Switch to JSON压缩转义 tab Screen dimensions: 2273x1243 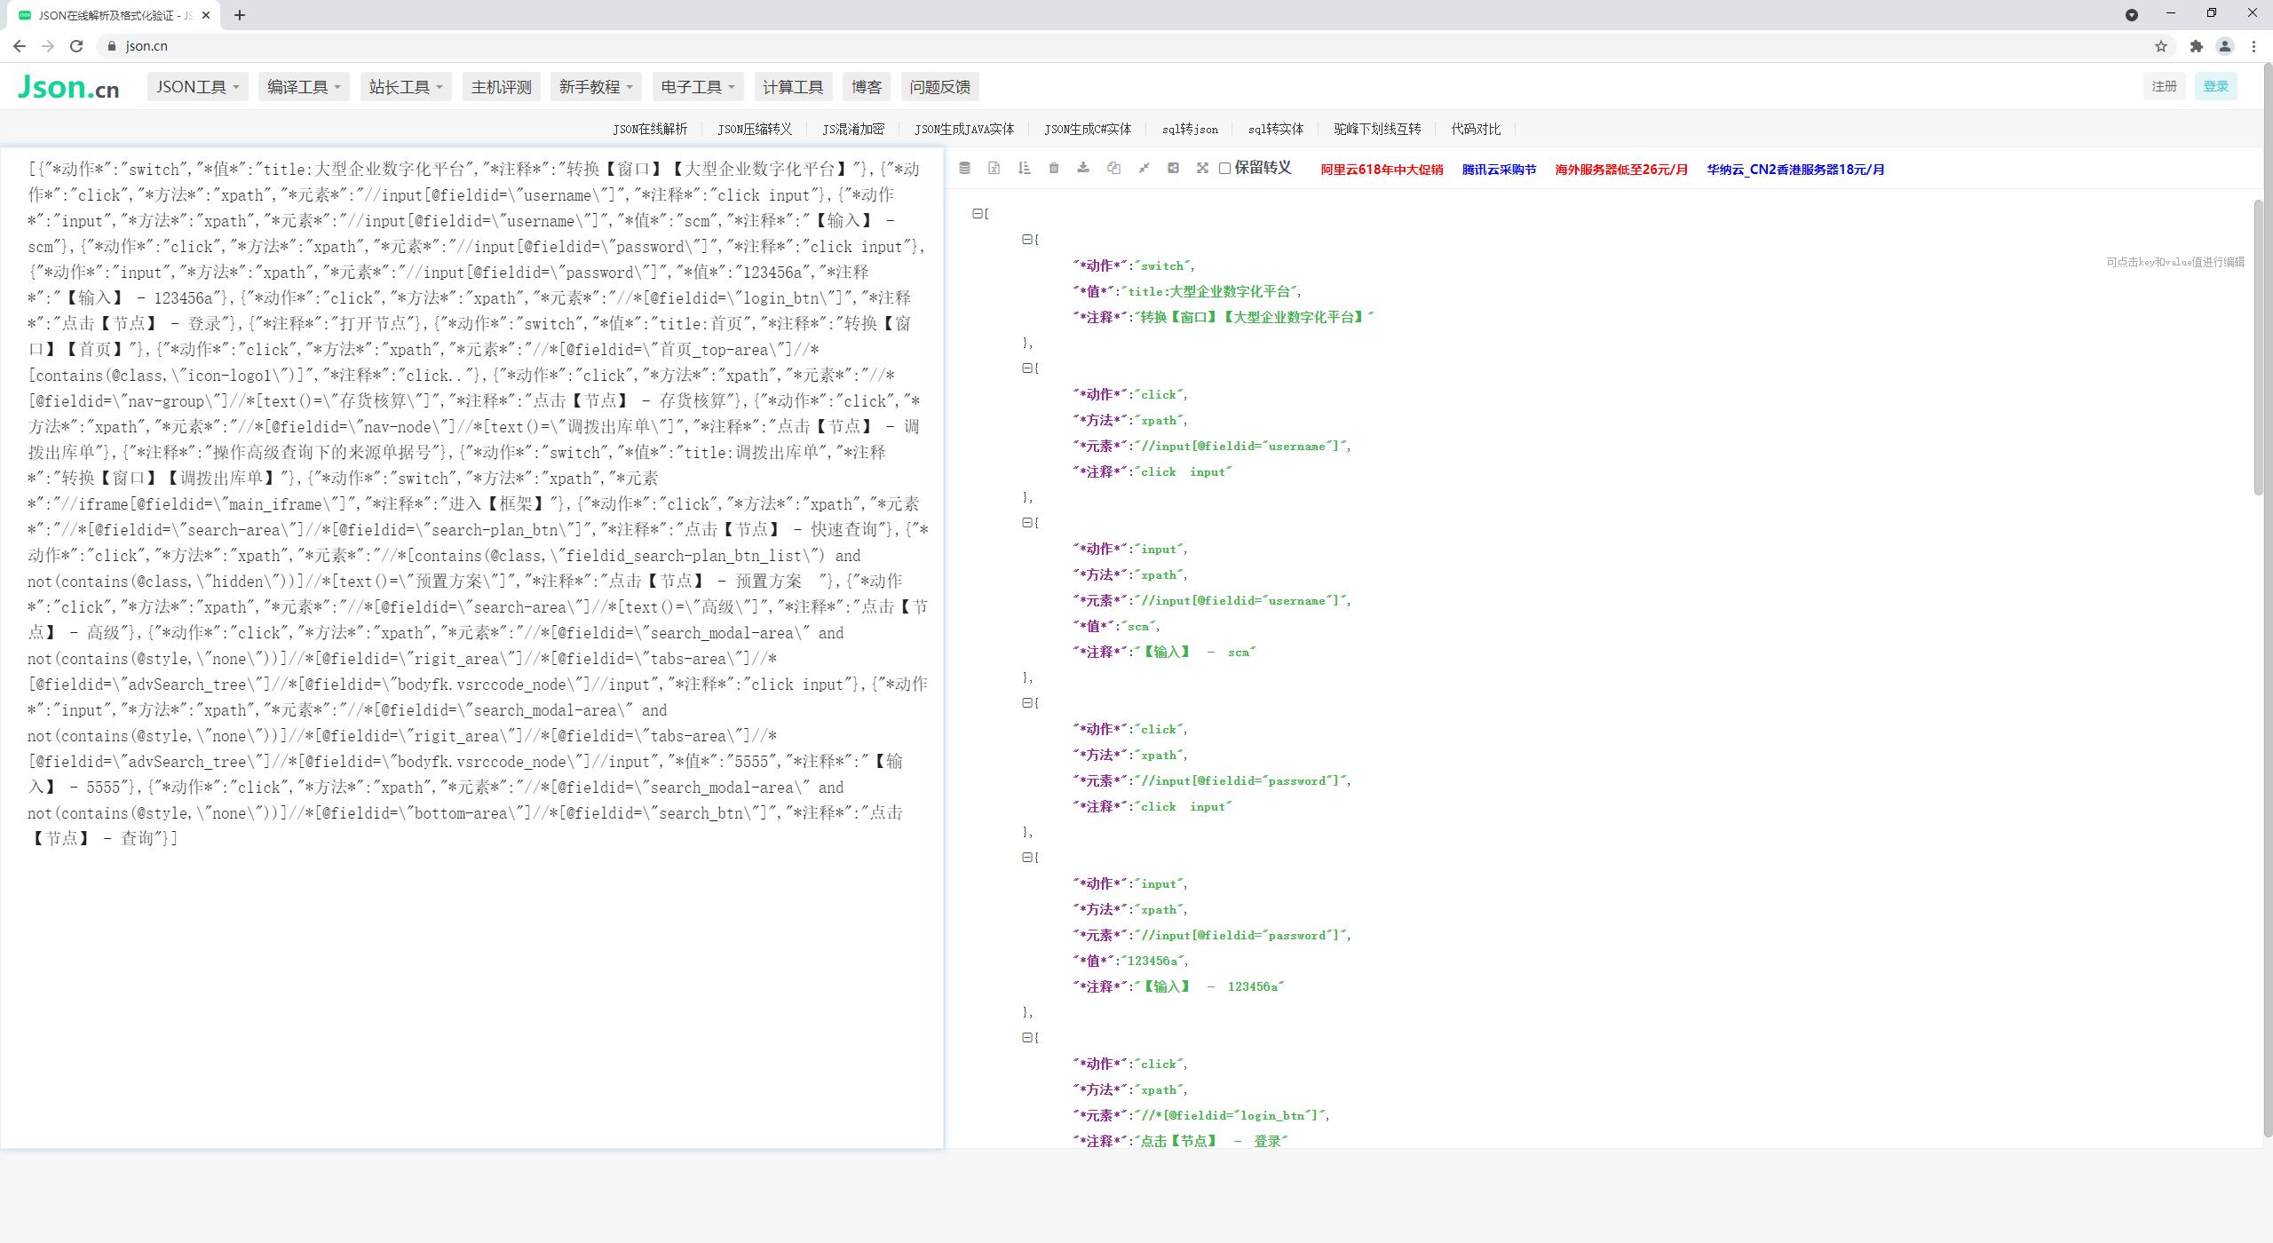(x=755, y=130)
